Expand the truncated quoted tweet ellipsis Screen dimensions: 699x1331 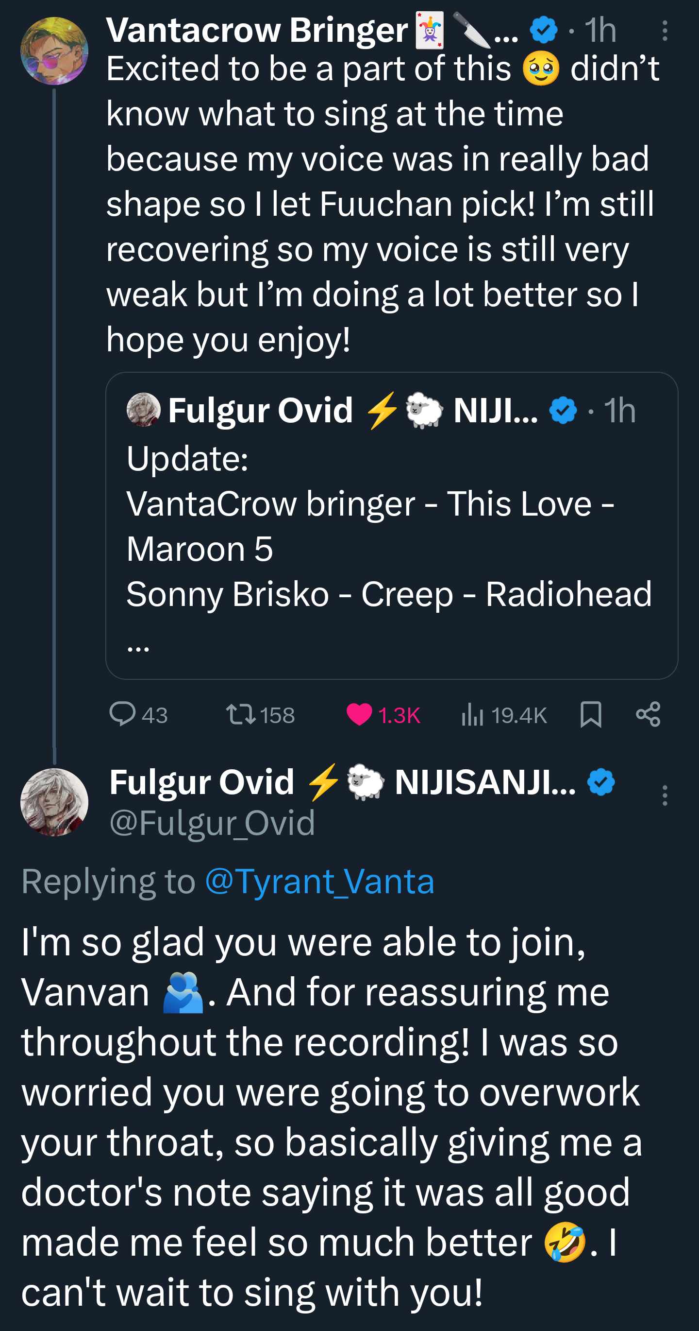(138, 646)
